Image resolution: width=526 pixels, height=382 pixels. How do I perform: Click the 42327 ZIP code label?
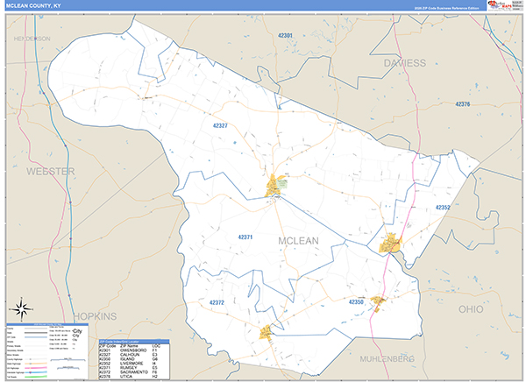pyautogui.click(x=220, y=126)
